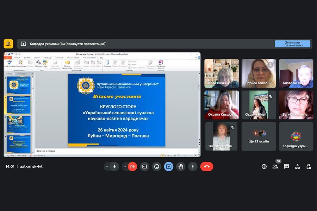
Task: Open more options three-dot menu
Action: pyautogui.click(x=193, y=167)
